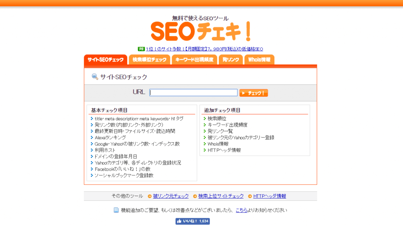Click the Google・Yahoo!の被リンク数 item
The height and width of the screenshot is (226, 403).
(137, 144)
